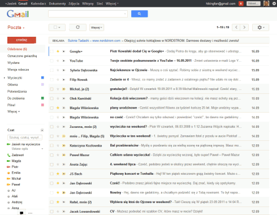Click the chat bubble icon at the bottom left
The image size is (277, 215).
pyautogui.click(x=21, y=213)
